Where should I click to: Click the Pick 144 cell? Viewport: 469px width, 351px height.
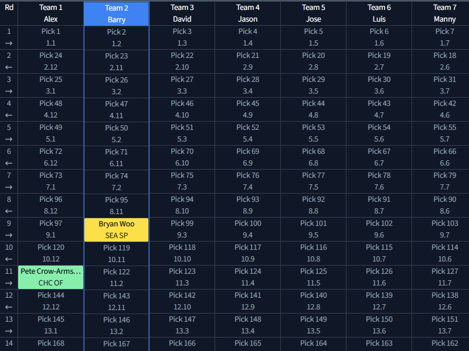51,301
